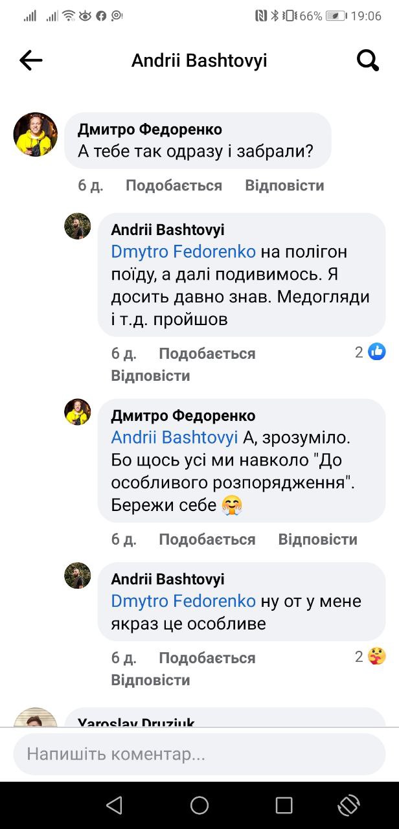
Task: Like the "на полігон поїду" reply
Action: [207, 354]
